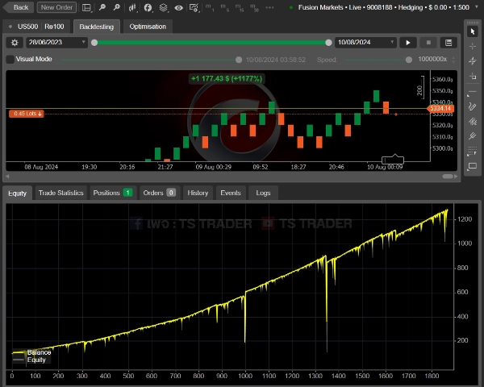Adjust the backtest Speed slider handle
The height and width of the screenshot is (387, 484).
tap(409, 60)
